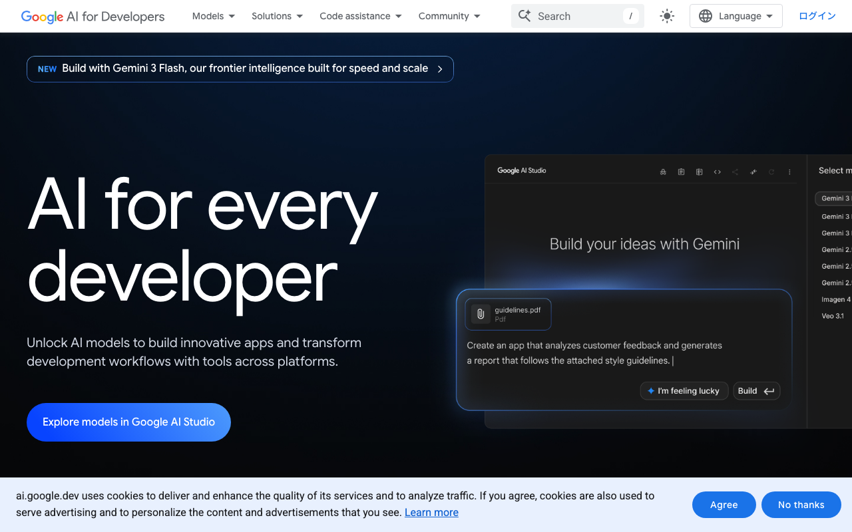Viewport: 852px width, 532px height.
Task: Click the clipboard icon in AI Studio toolbar
Action: [681, 172]
